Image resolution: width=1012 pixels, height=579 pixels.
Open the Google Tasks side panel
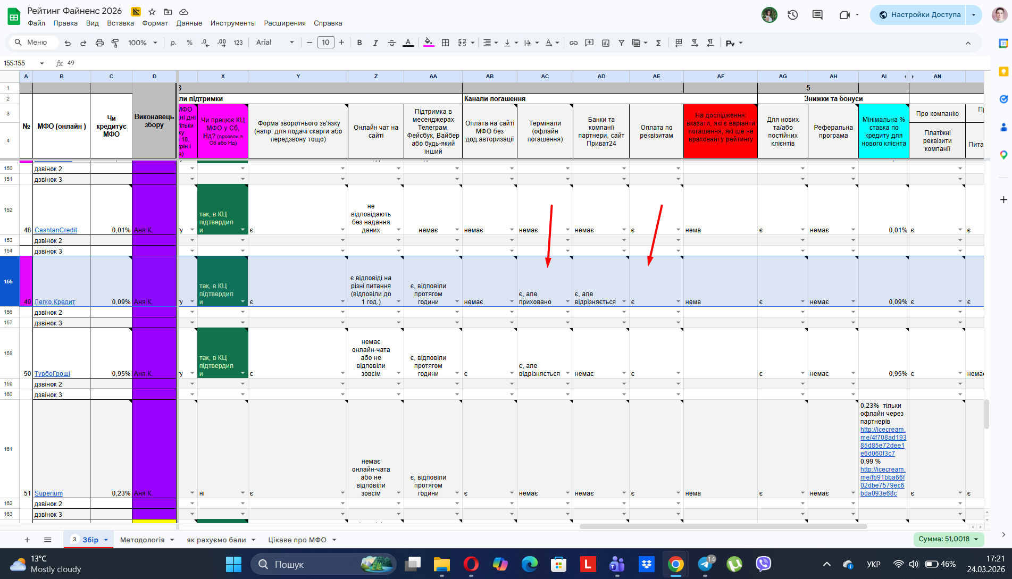tap(1003, 99)
